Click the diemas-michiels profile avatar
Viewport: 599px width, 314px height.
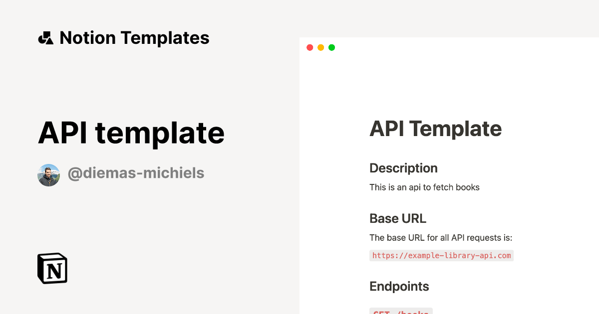pos(49,175)
